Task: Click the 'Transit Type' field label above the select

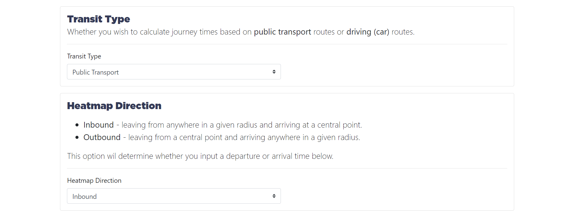Action: click(x=84, y=56)
